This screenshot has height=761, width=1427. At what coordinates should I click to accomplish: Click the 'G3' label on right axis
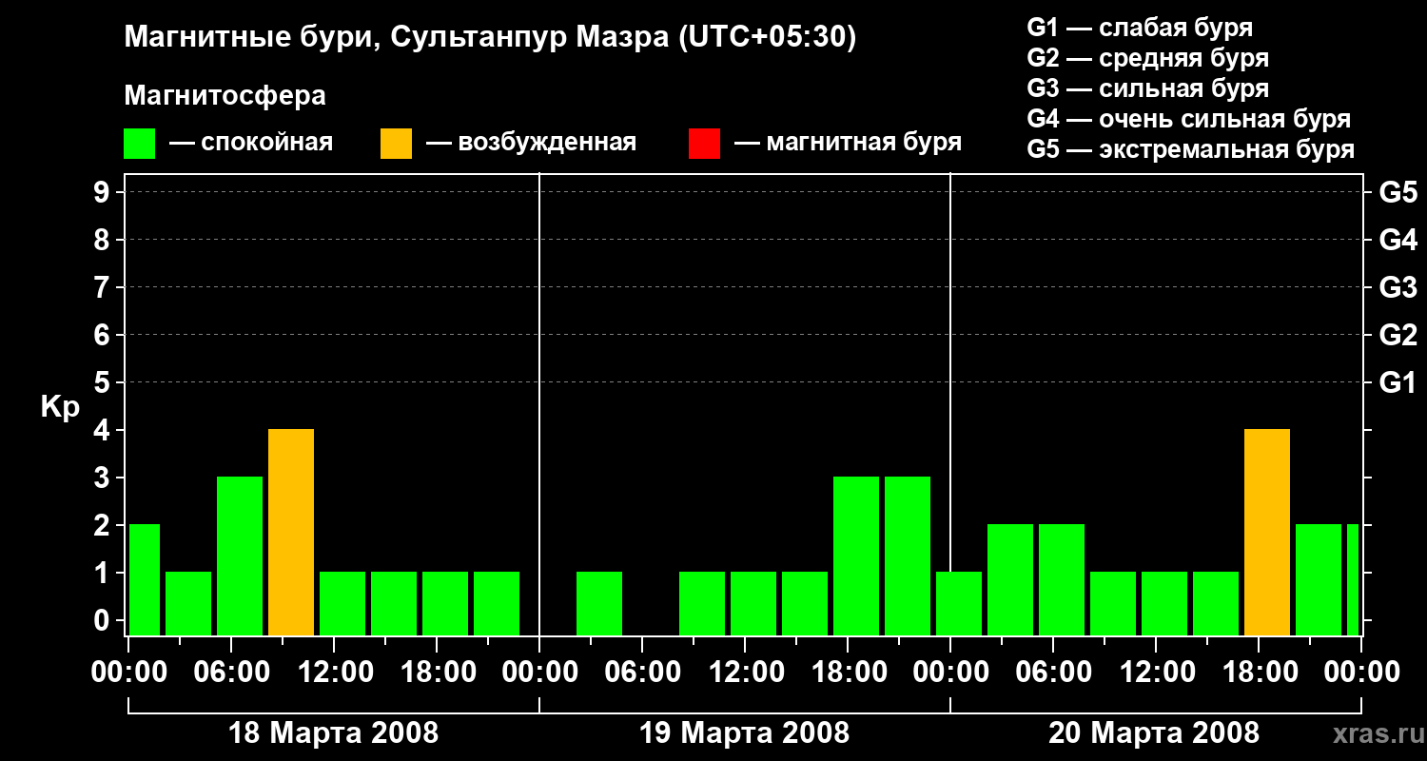tap(1398, 287)
